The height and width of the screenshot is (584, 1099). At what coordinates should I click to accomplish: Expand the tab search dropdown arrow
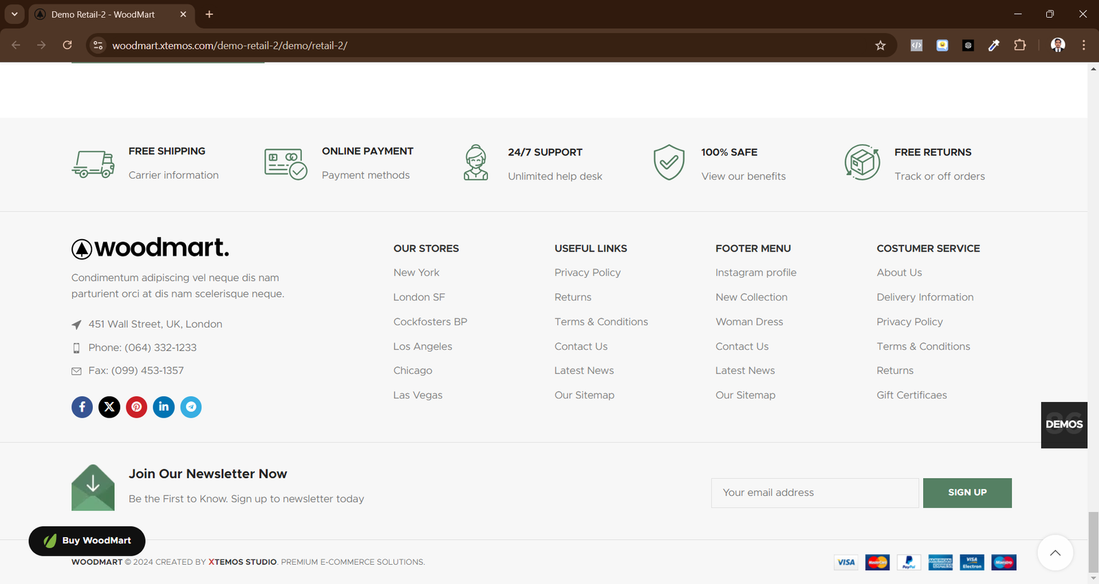click(x=14, y=14)
